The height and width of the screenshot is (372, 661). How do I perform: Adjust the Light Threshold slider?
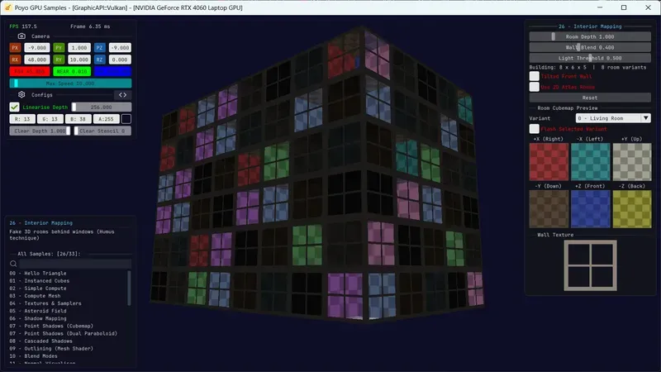(590, 58)
